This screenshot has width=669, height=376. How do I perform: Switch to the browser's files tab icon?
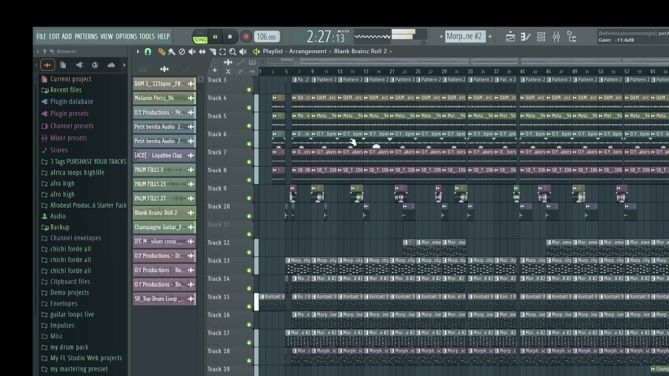point(63,65)
